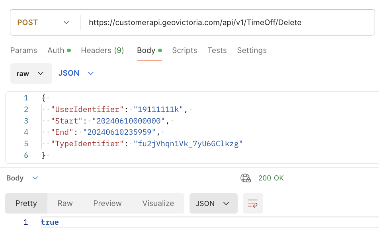Go to the Tests tab
379x247 pixels.
pos(217,51)
